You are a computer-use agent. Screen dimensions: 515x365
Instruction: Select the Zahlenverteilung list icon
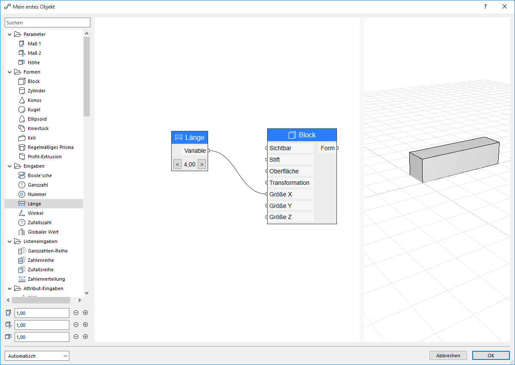[22, 279]
